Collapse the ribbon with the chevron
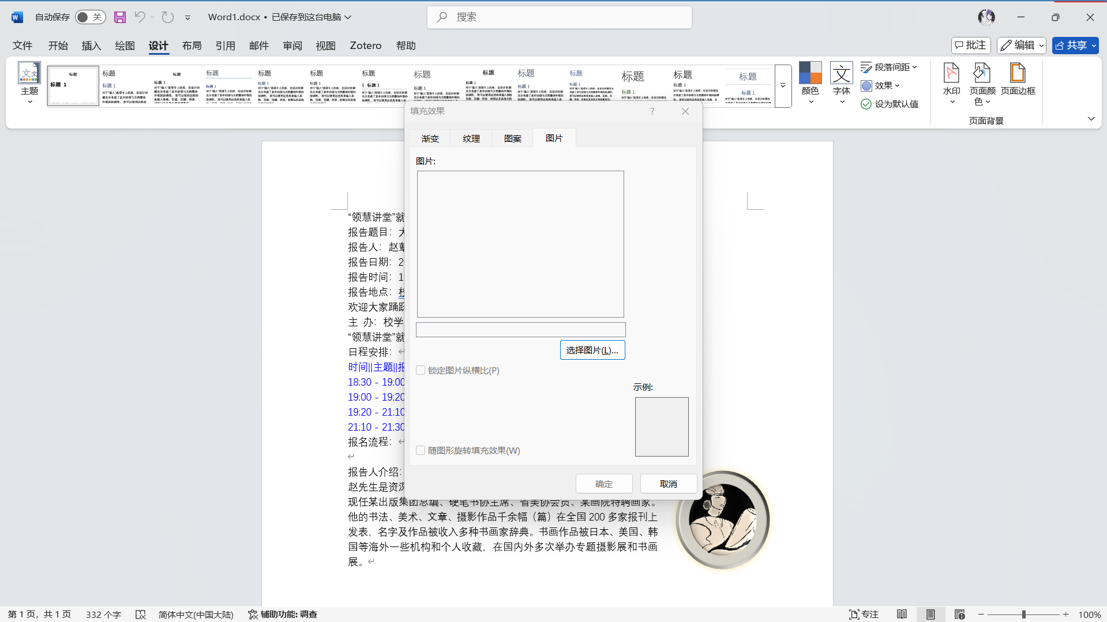The height and width of the screenshot is (622, 1107). 1091,119
